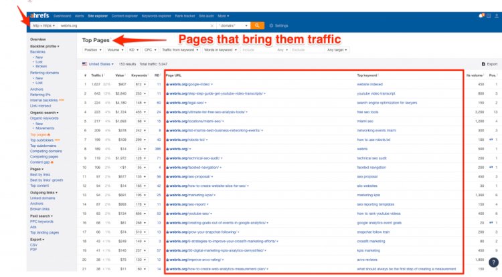This screenshot has height=277, width=502.
Task: Open Competing domains in the sidebar
Action: point(46,151)
